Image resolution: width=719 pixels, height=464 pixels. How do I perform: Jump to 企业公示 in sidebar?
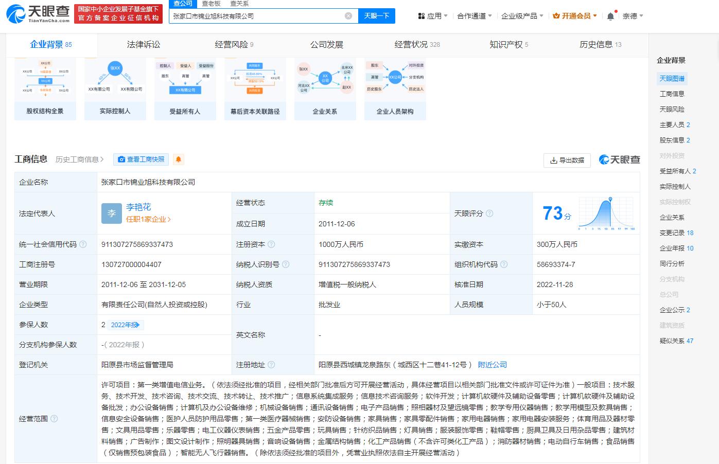pyautogui.click(x=675, y=310)
